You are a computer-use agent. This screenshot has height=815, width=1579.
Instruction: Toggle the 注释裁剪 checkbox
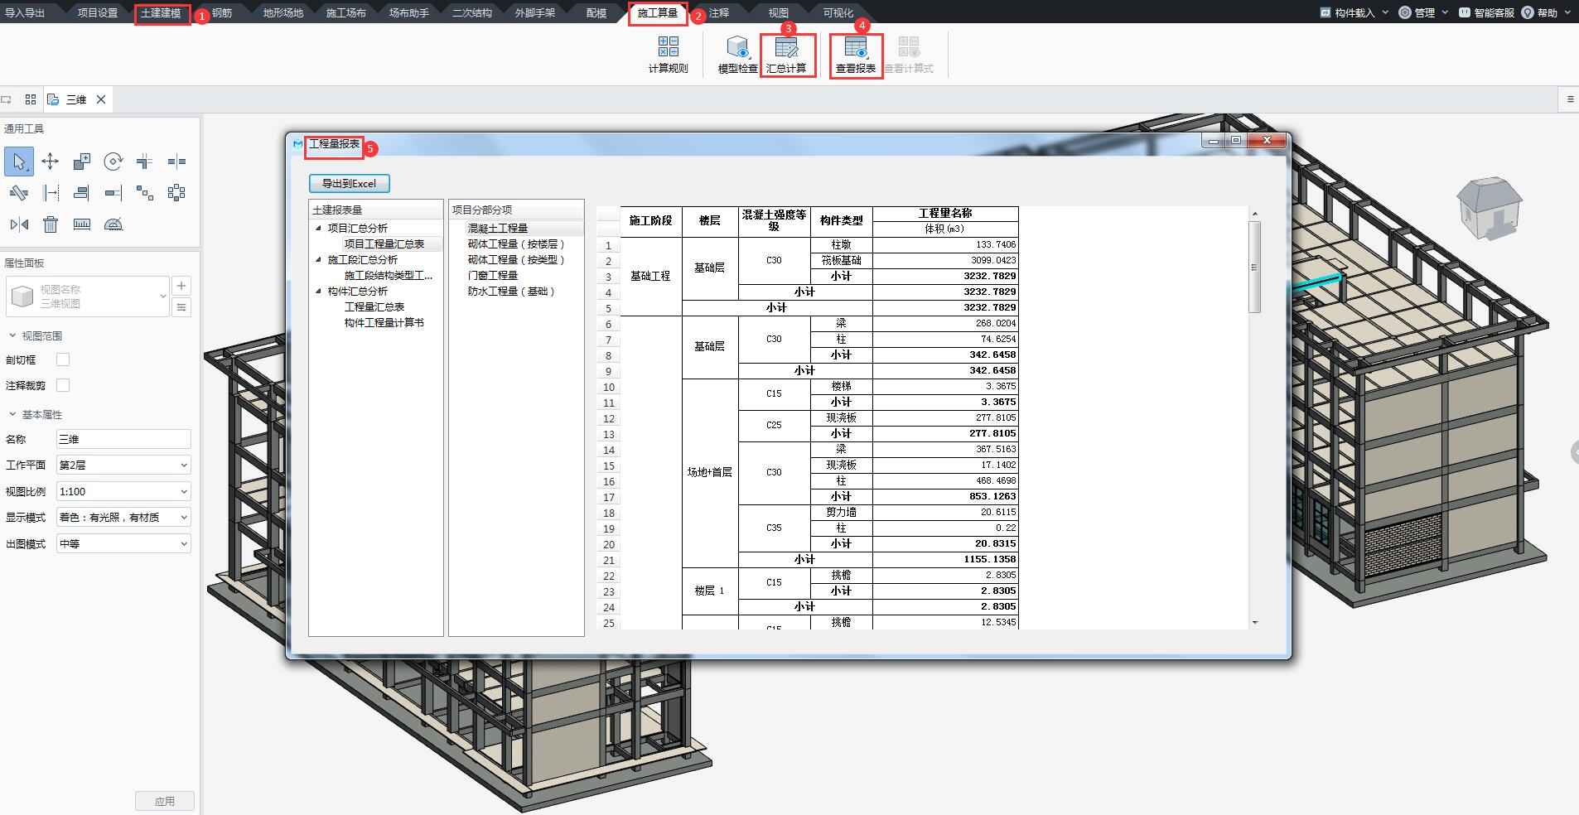pyautogui.click(x=62, y=384)
